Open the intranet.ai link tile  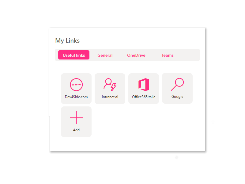110,89
